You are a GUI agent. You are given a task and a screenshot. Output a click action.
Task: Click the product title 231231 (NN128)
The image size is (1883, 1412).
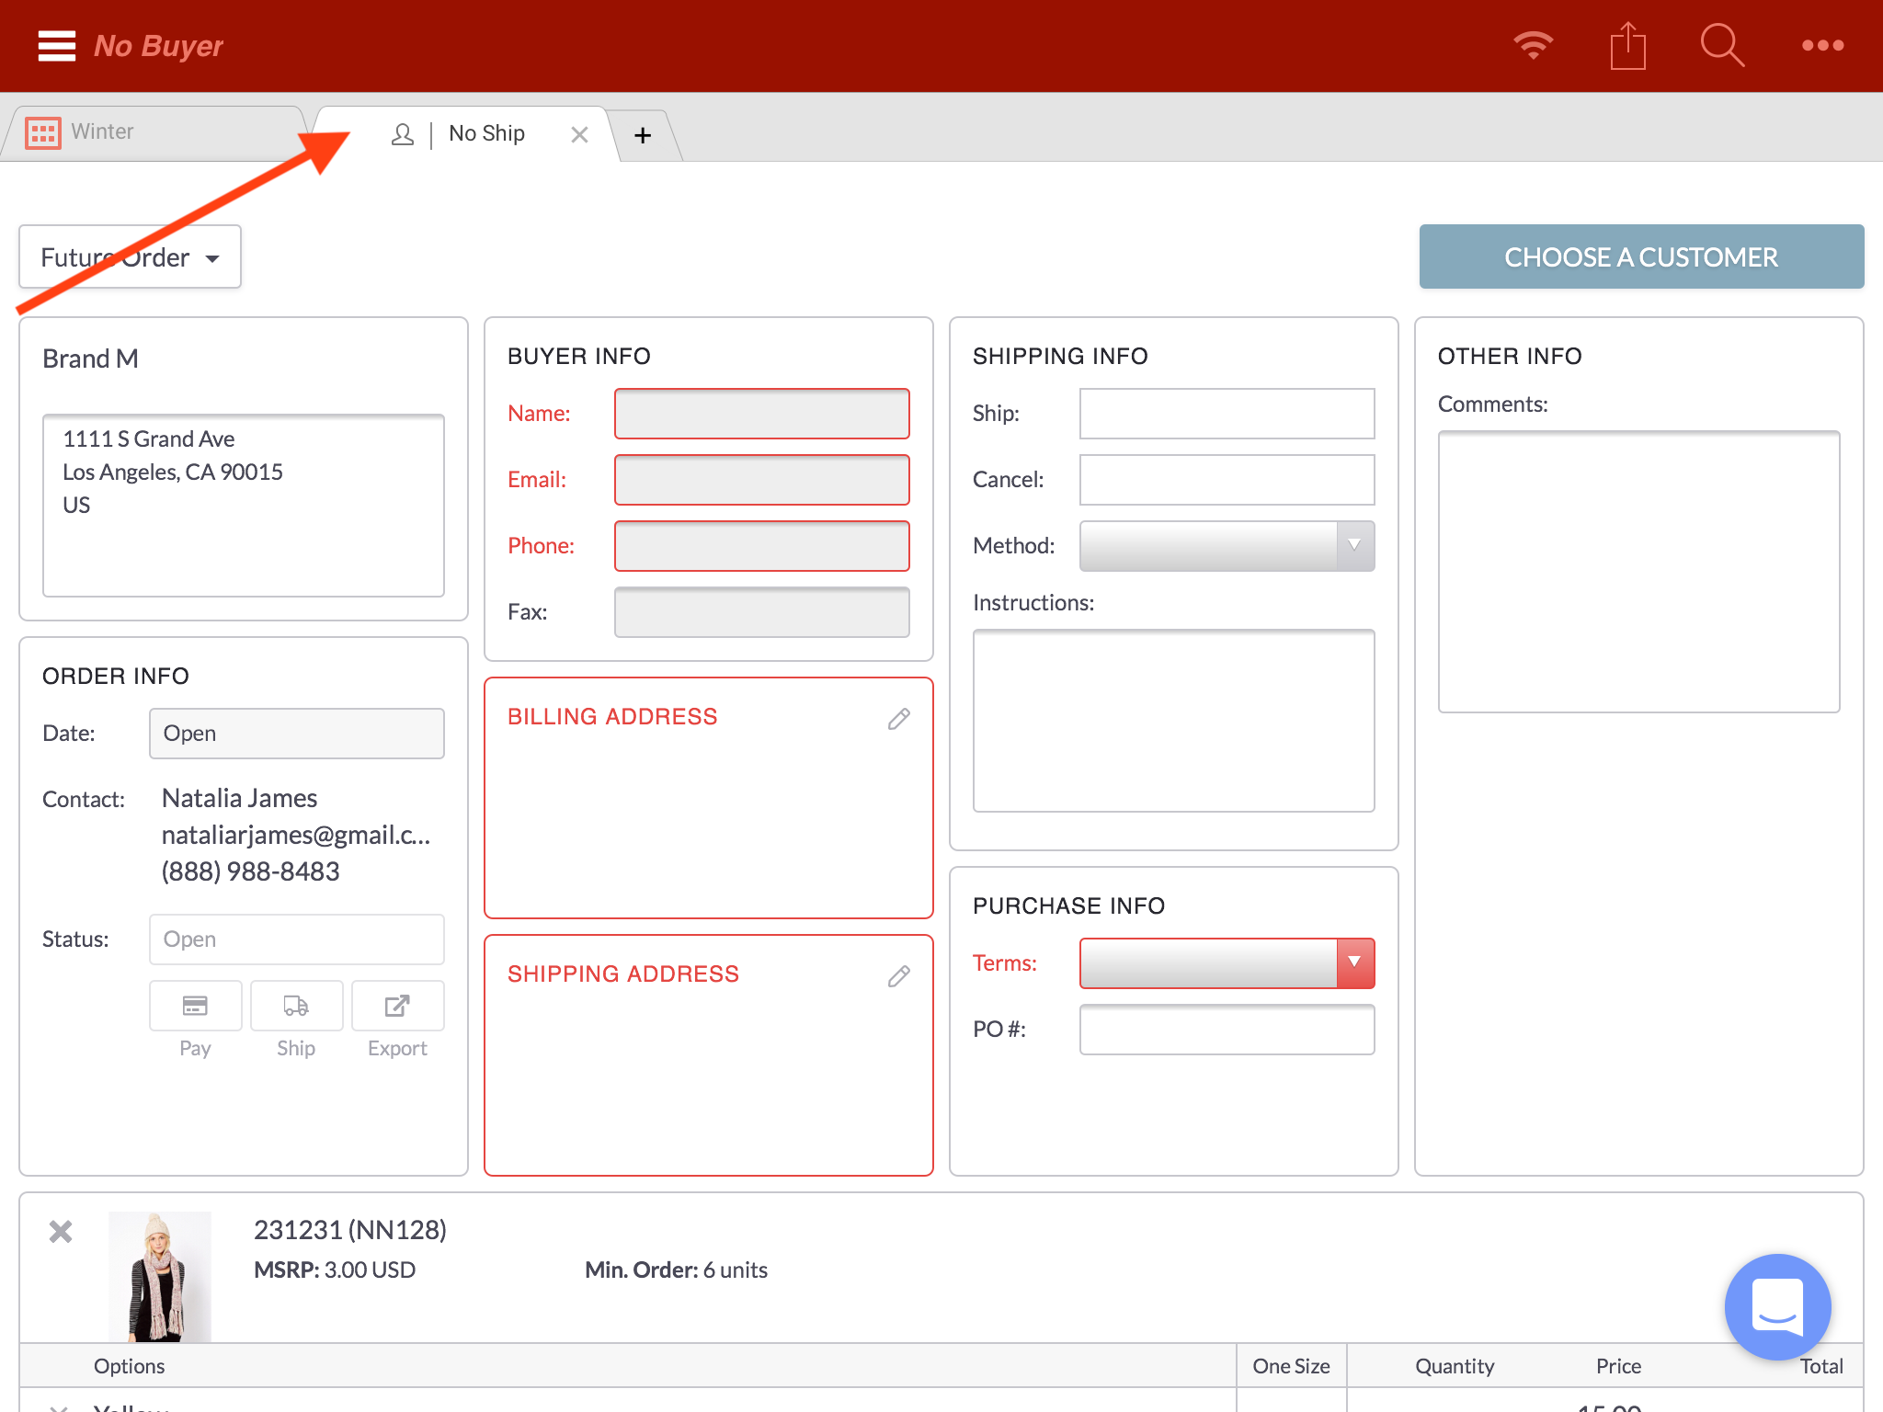tap(349, 1230)
